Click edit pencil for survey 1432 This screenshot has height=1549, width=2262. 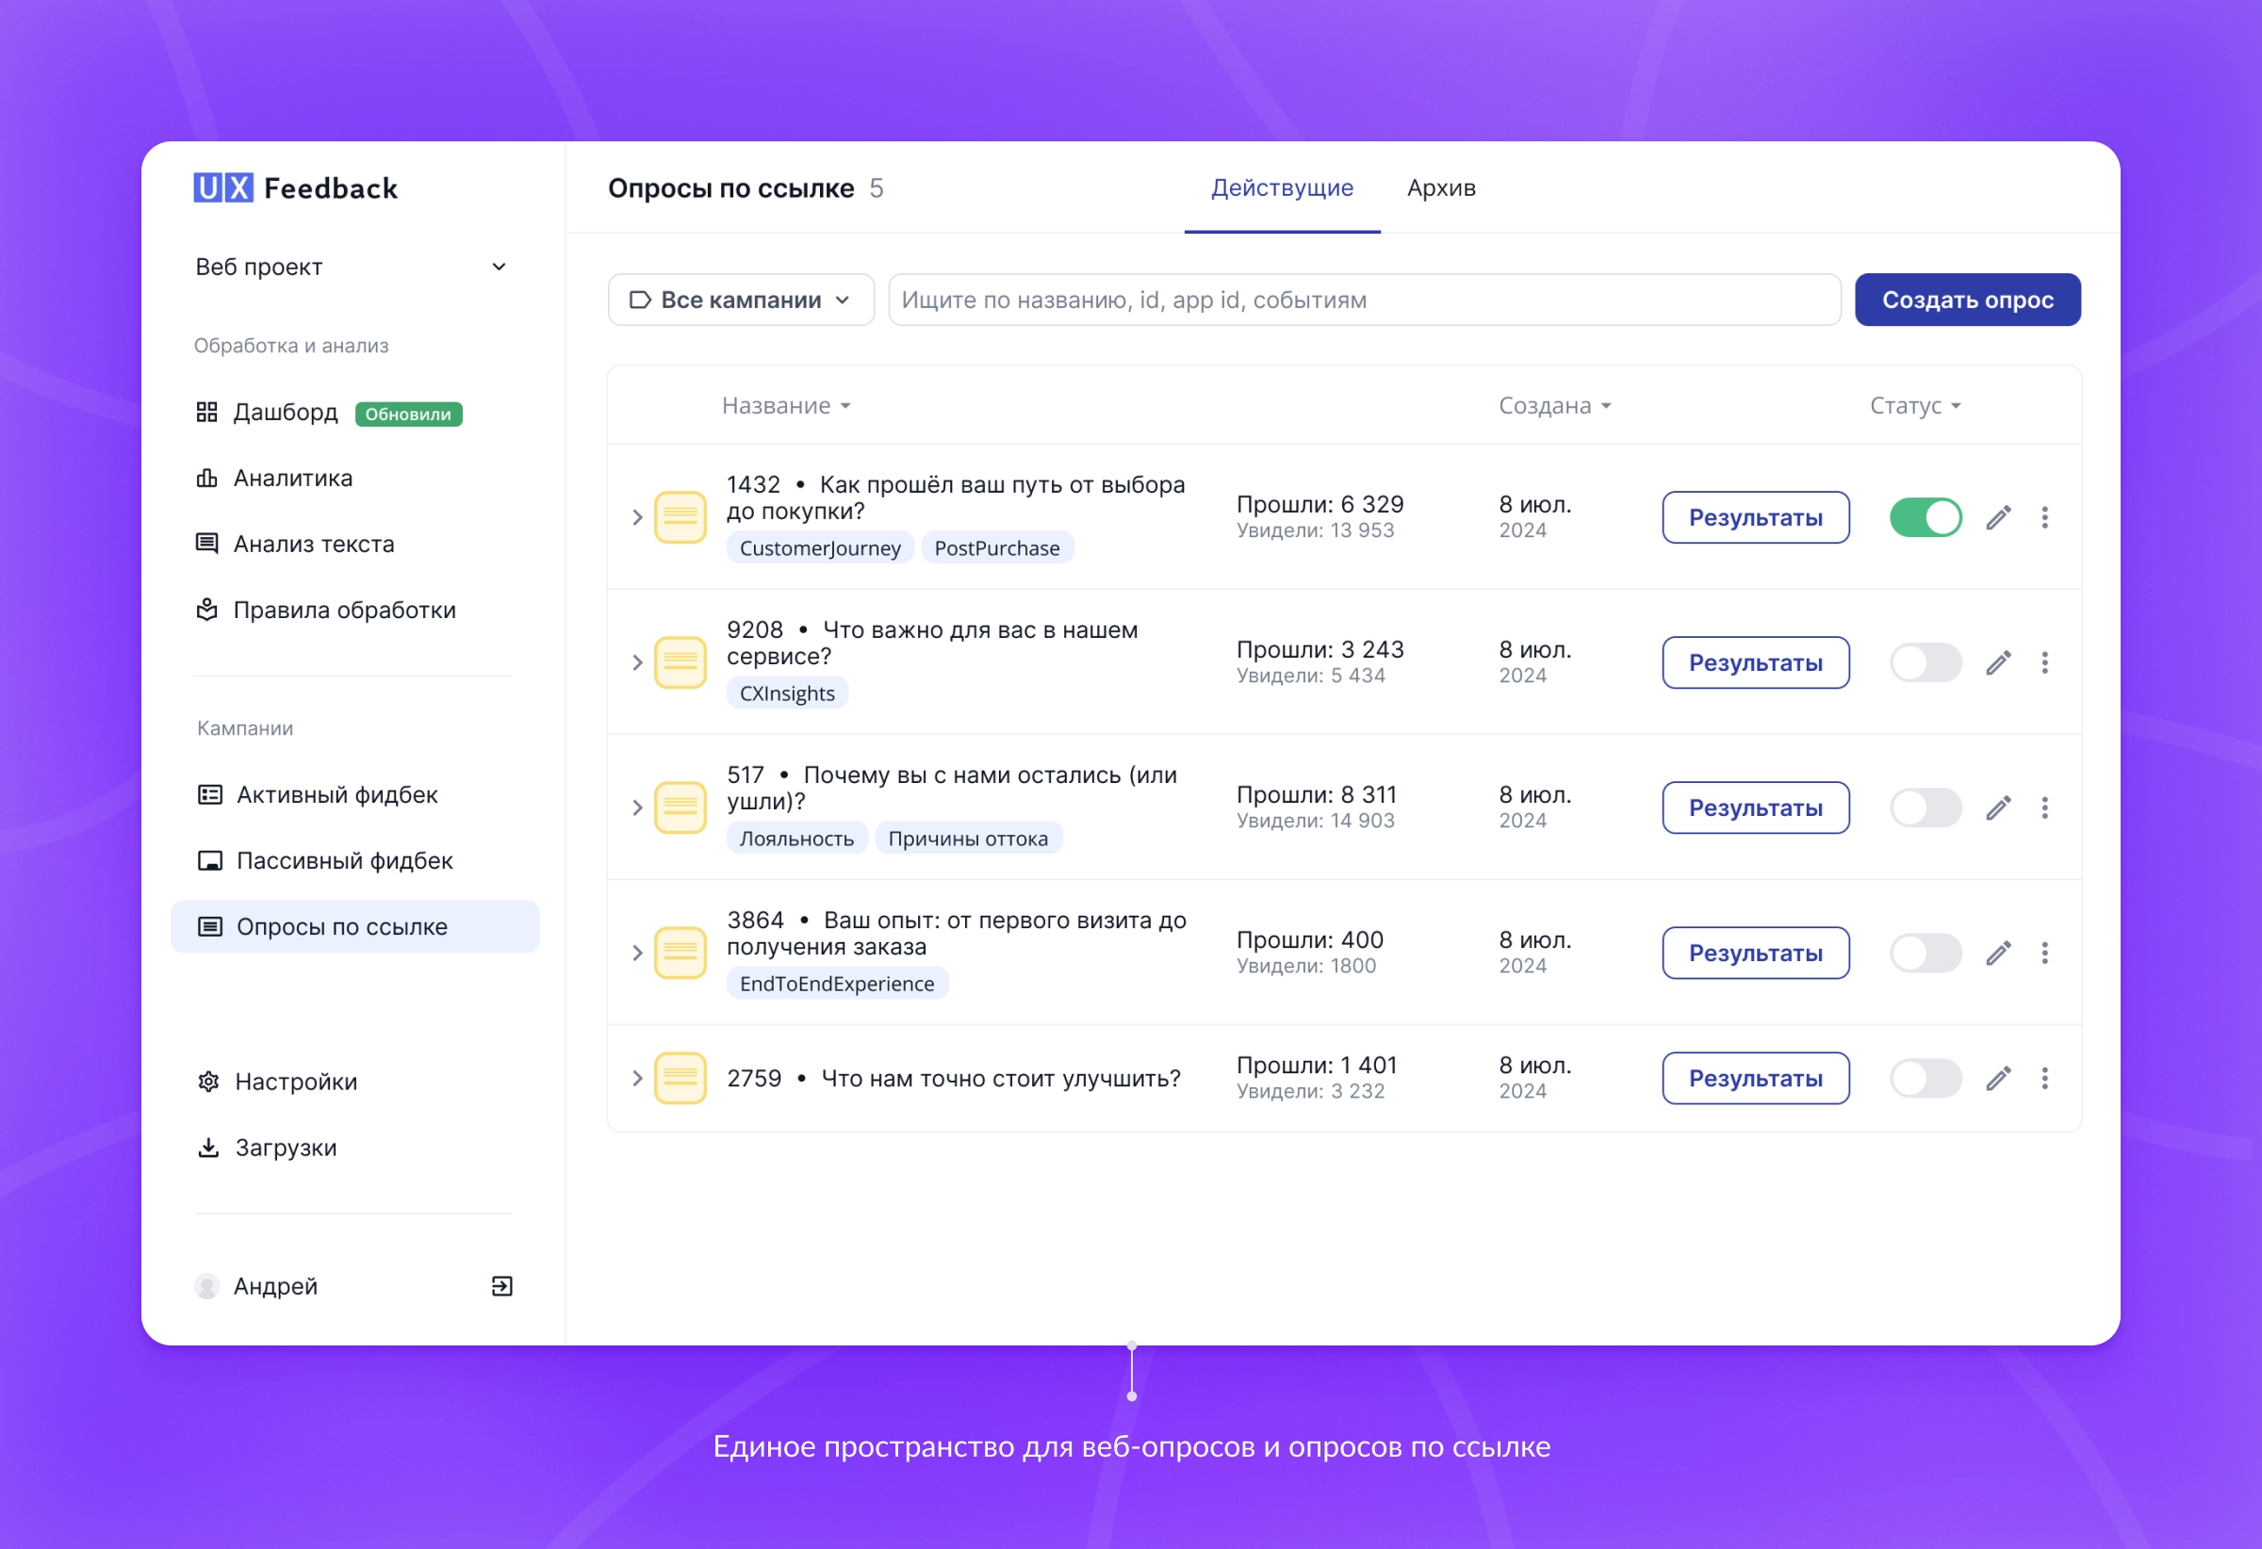coord(1998,517)
